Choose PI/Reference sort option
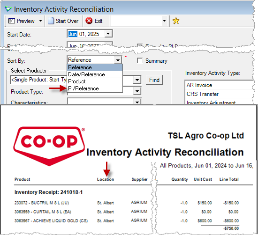 pyautogui.click(x=95, y=88)
